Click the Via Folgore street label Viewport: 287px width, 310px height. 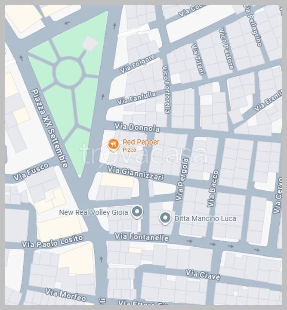point(137,64)
